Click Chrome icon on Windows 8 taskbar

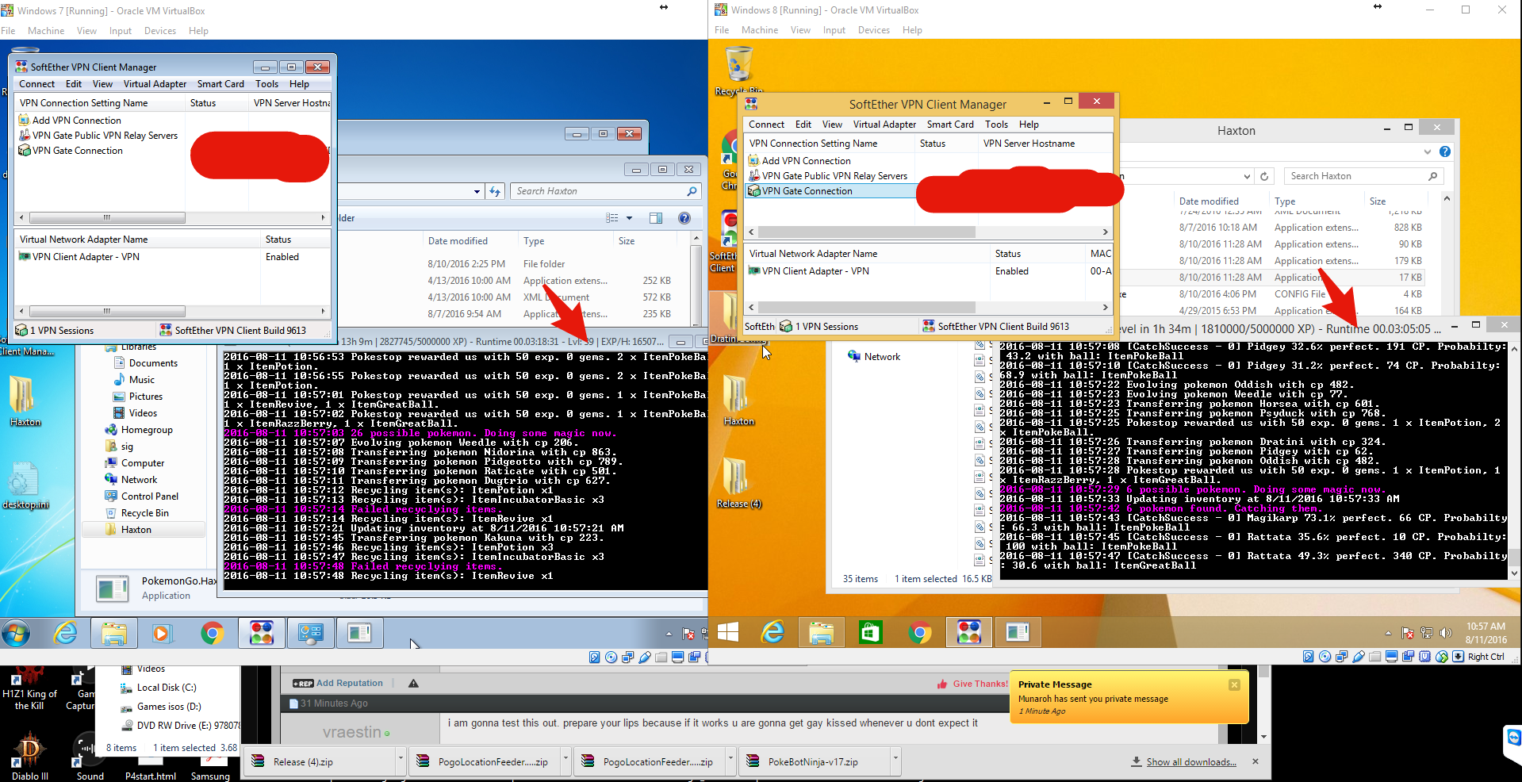[x=920, y=632]
